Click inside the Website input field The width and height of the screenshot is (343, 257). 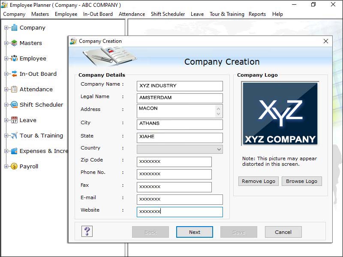coord(180,212)
